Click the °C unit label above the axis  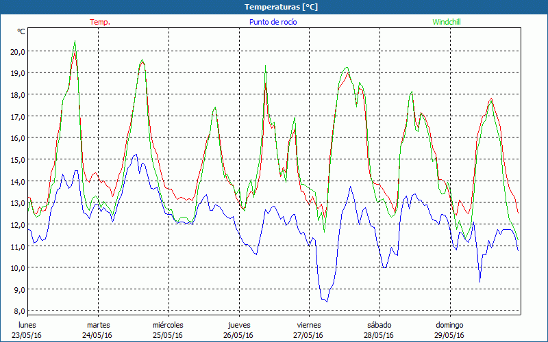(x=21, y=31)
